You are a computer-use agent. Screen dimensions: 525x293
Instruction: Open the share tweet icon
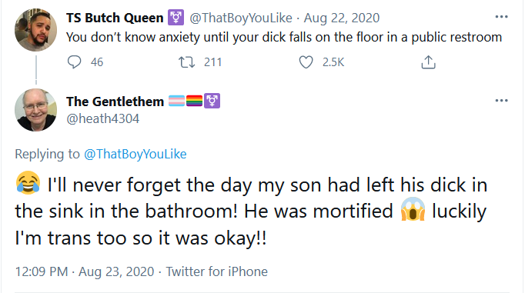(428, 62)
